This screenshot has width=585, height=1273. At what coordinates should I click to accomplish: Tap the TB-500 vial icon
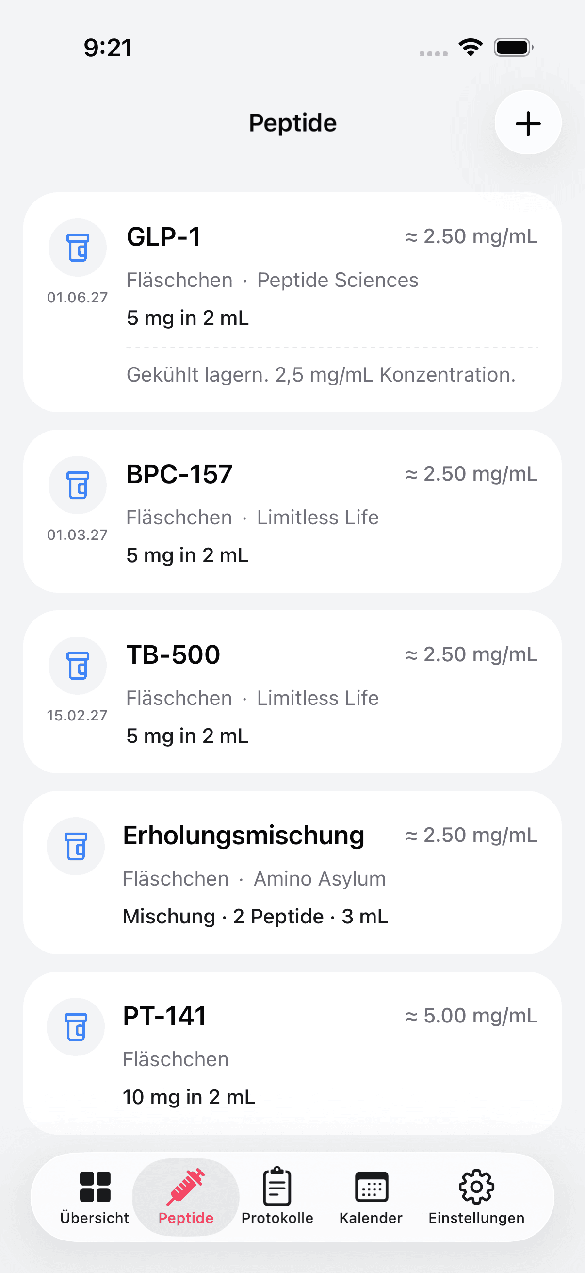(x=78, y=665)
